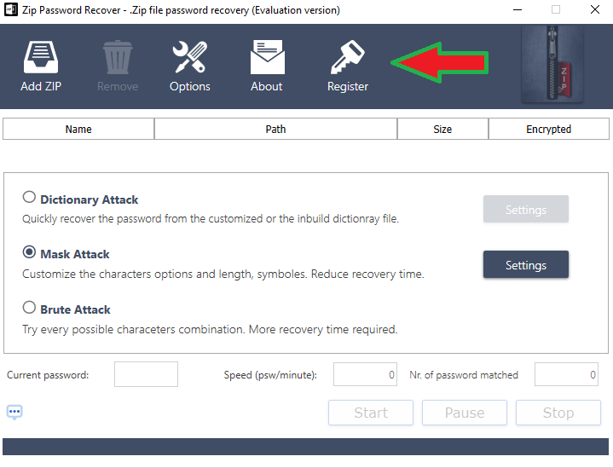This screenshot has height=468, width=613.
Task: Click the Register key icon
Action: pos(347,57)
